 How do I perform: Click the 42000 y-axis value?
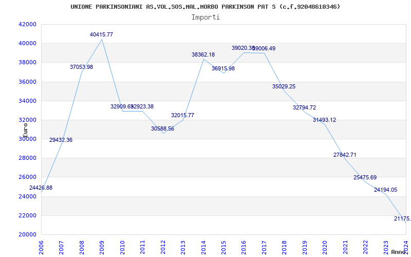pyautogui.click(x=27, y=24)
